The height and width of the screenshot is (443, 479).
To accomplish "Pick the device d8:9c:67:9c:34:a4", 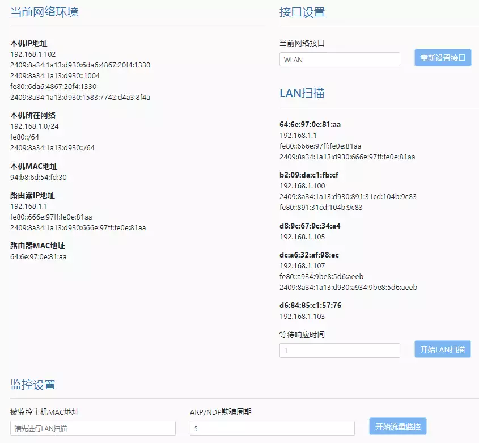I will 310,226.
